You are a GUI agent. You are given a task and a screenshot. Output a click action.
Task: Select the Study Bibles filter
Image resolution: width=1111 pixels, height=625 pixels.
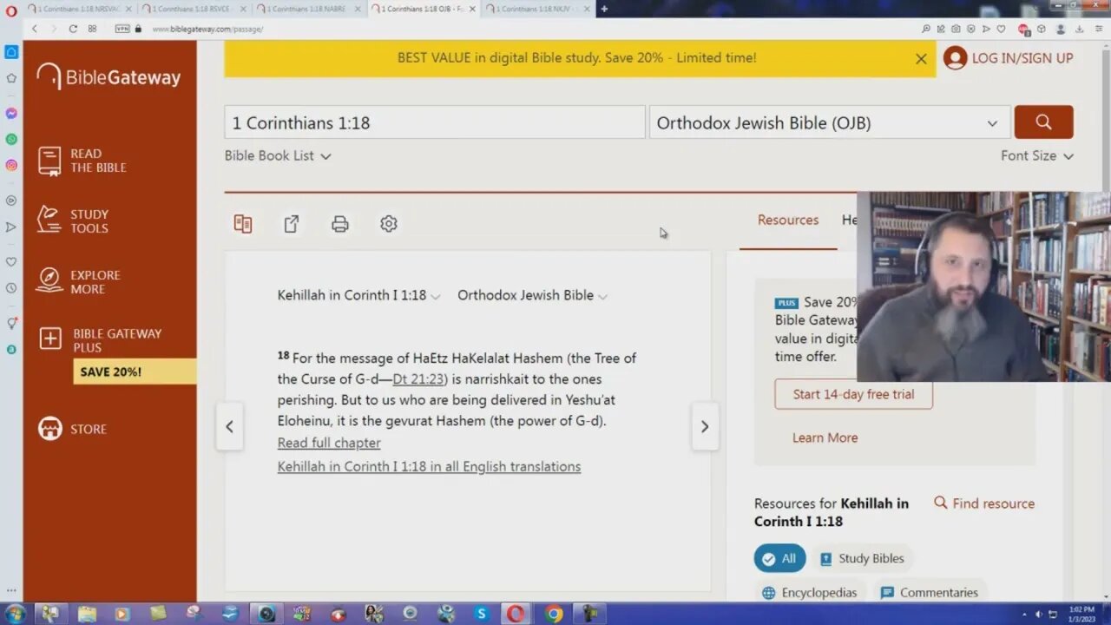[x=862, y=558]
